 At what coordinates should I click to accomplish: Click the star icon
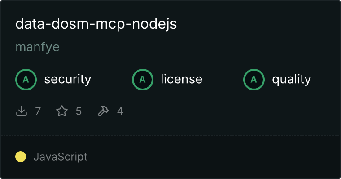point(62,111)
